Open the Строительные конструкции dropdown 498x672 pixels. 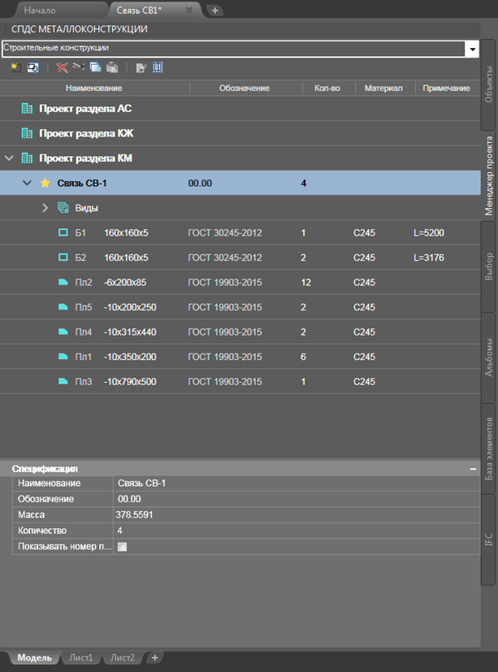(x=472, y=50)
